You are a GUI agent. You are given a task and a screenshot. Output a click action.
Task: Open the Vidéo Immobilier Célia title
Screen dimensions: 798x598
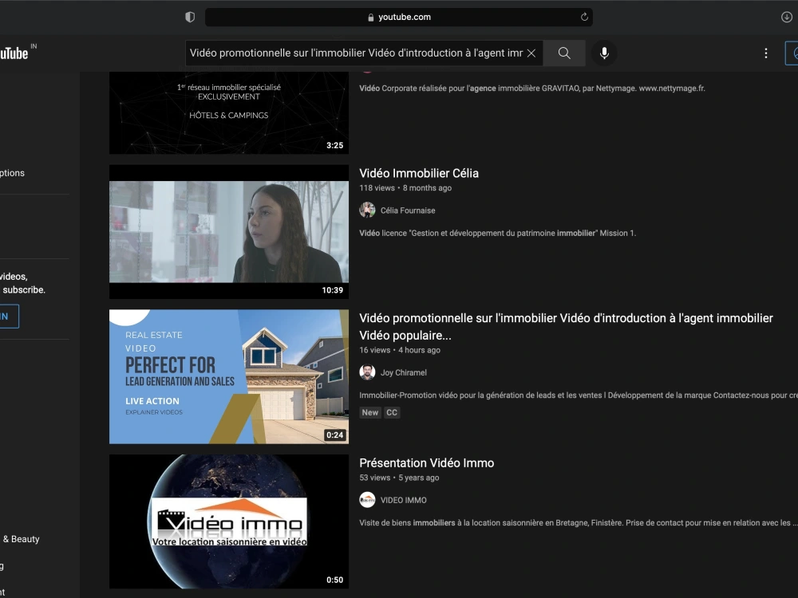pyautogui.click(x=419, y=173)
